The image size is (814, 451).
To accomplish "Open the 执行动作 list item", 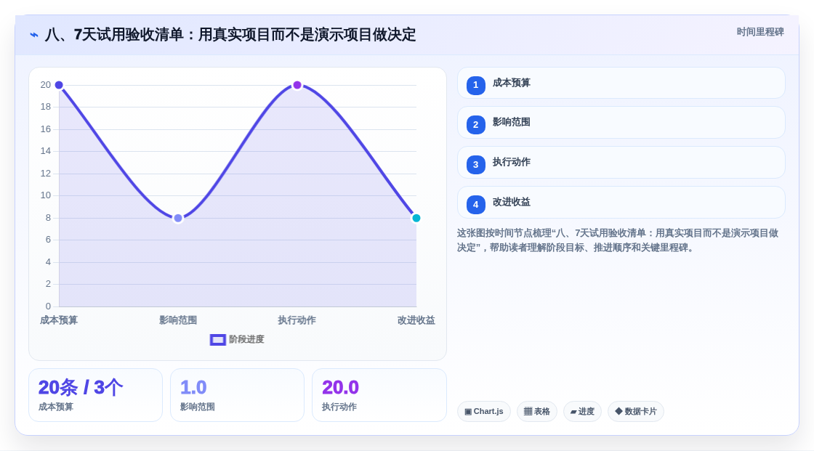I will click(x=621, y=163).
